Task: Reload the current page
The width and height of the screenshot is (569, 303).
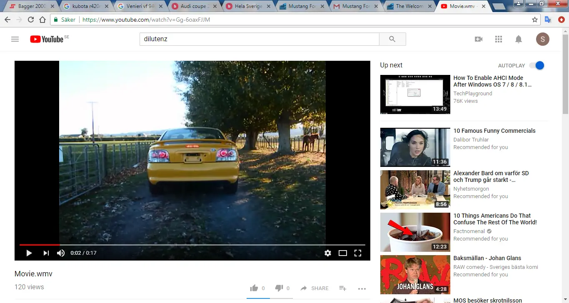Action: click(x=31, y=20)
